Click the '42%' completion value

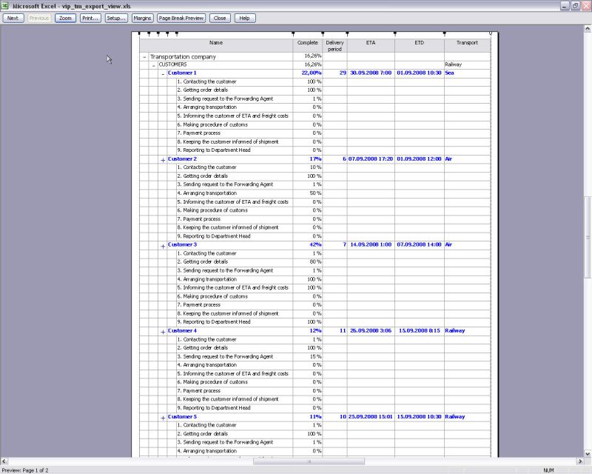(x=316, y=244)
